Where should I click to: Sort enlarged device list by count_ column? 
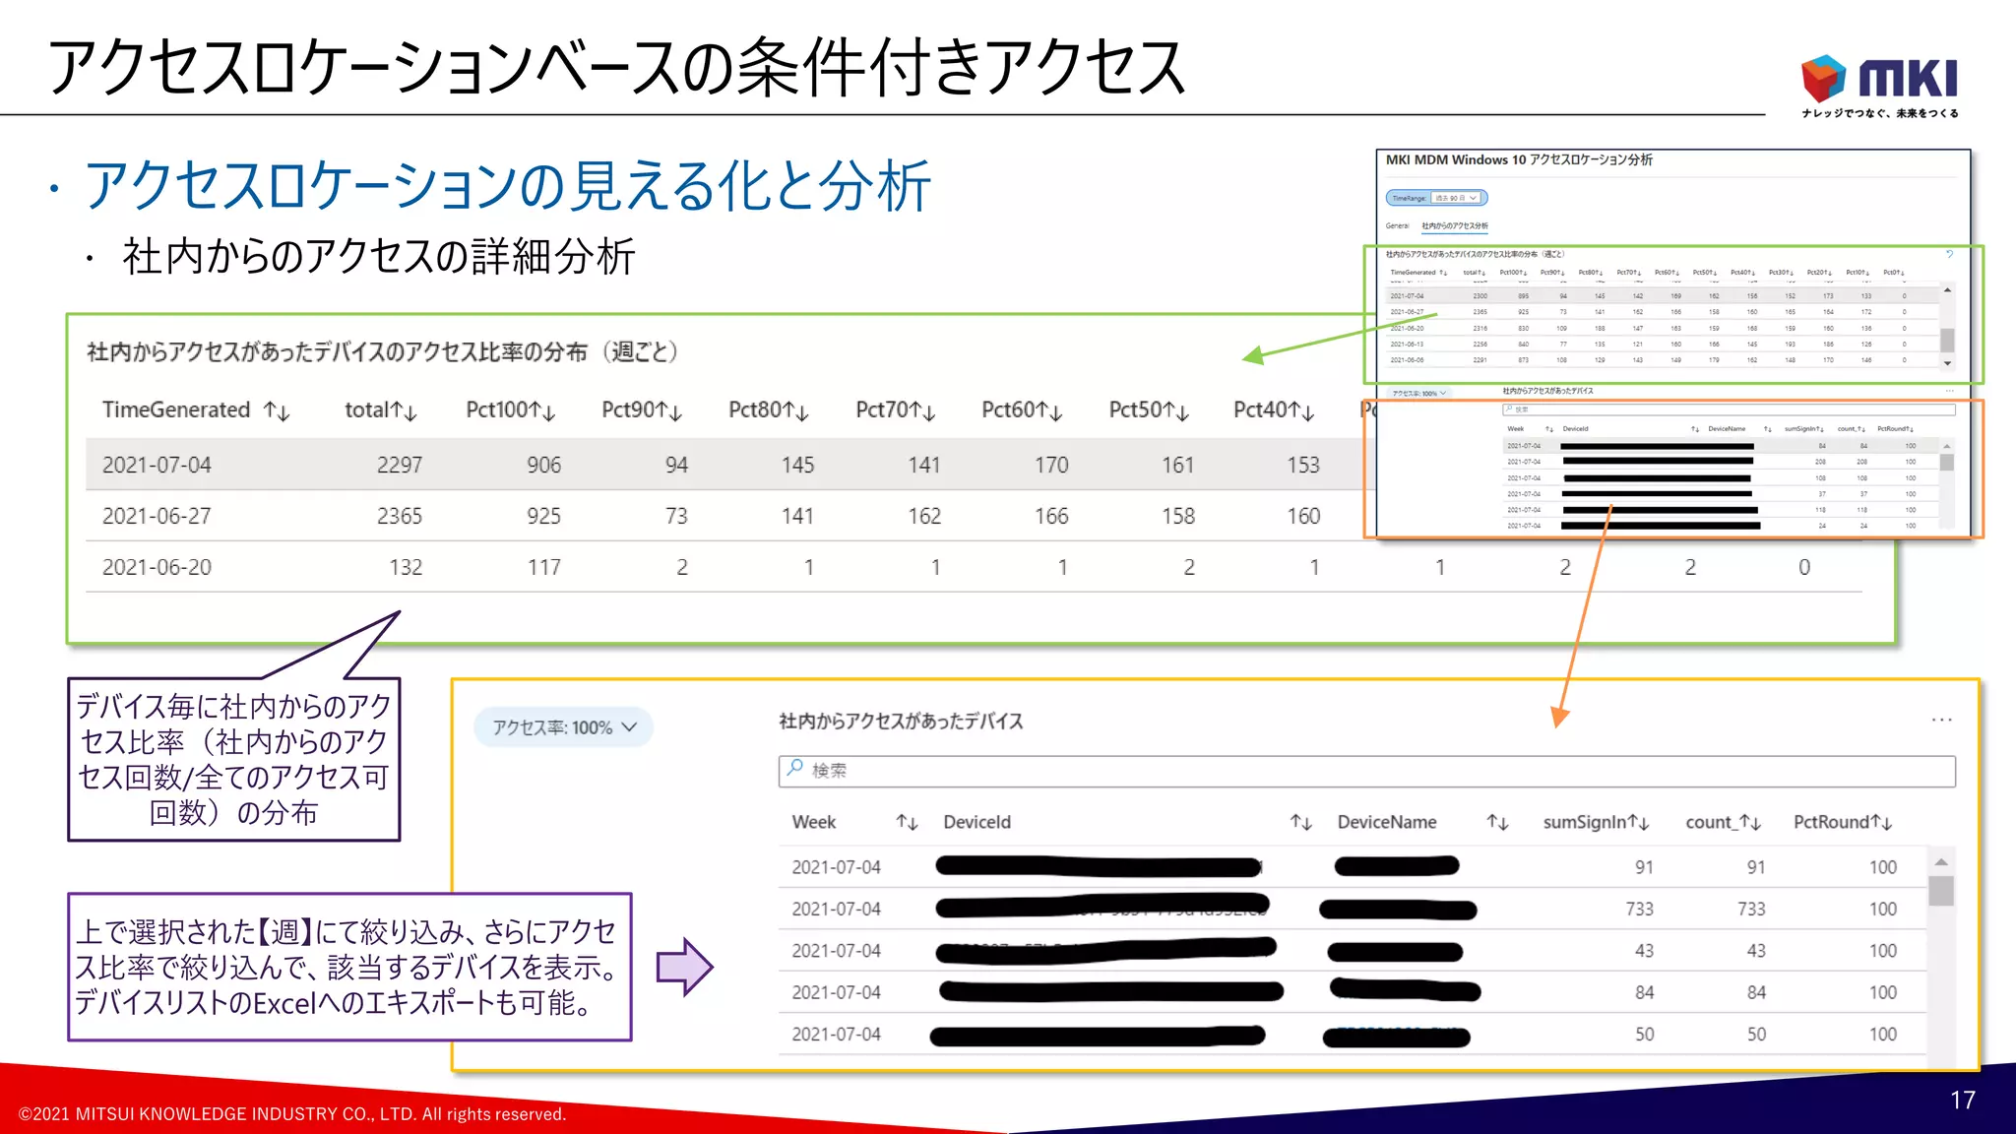[x=1723, y=822]
